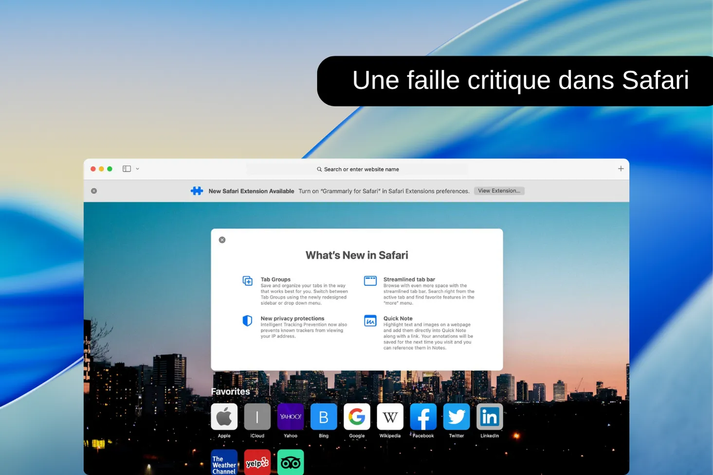Click the Turn on Grammarly for Safari message
The height and width of the screenshot is (475, 713).
click(384, 191)
